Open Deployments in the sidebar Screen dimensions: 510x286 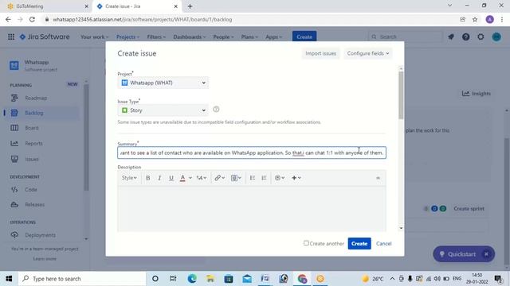[41, 235]
